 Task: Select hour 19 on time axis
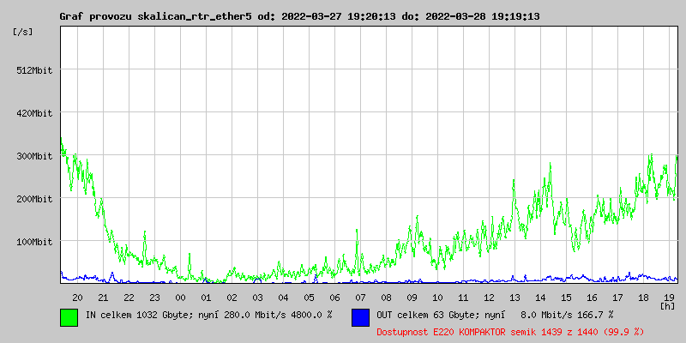[669, 298]
